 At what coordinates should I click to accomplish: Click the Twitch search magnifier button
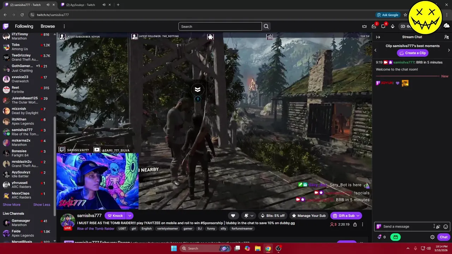pyautogui.click(x=266, y=26)
